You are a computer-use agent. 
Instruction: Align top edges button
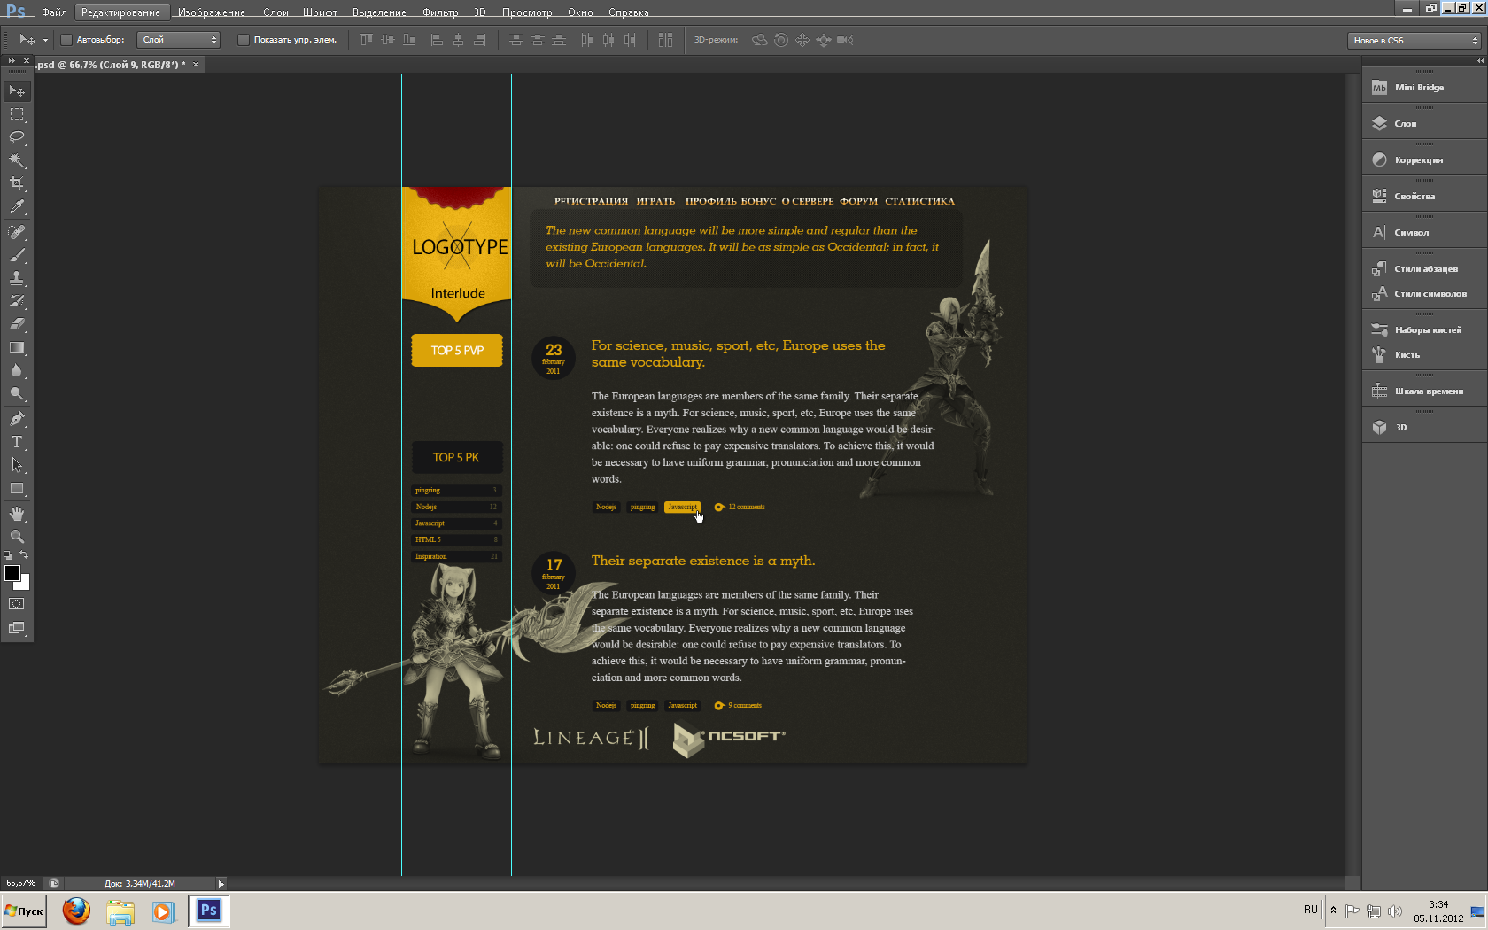point(366,40)
